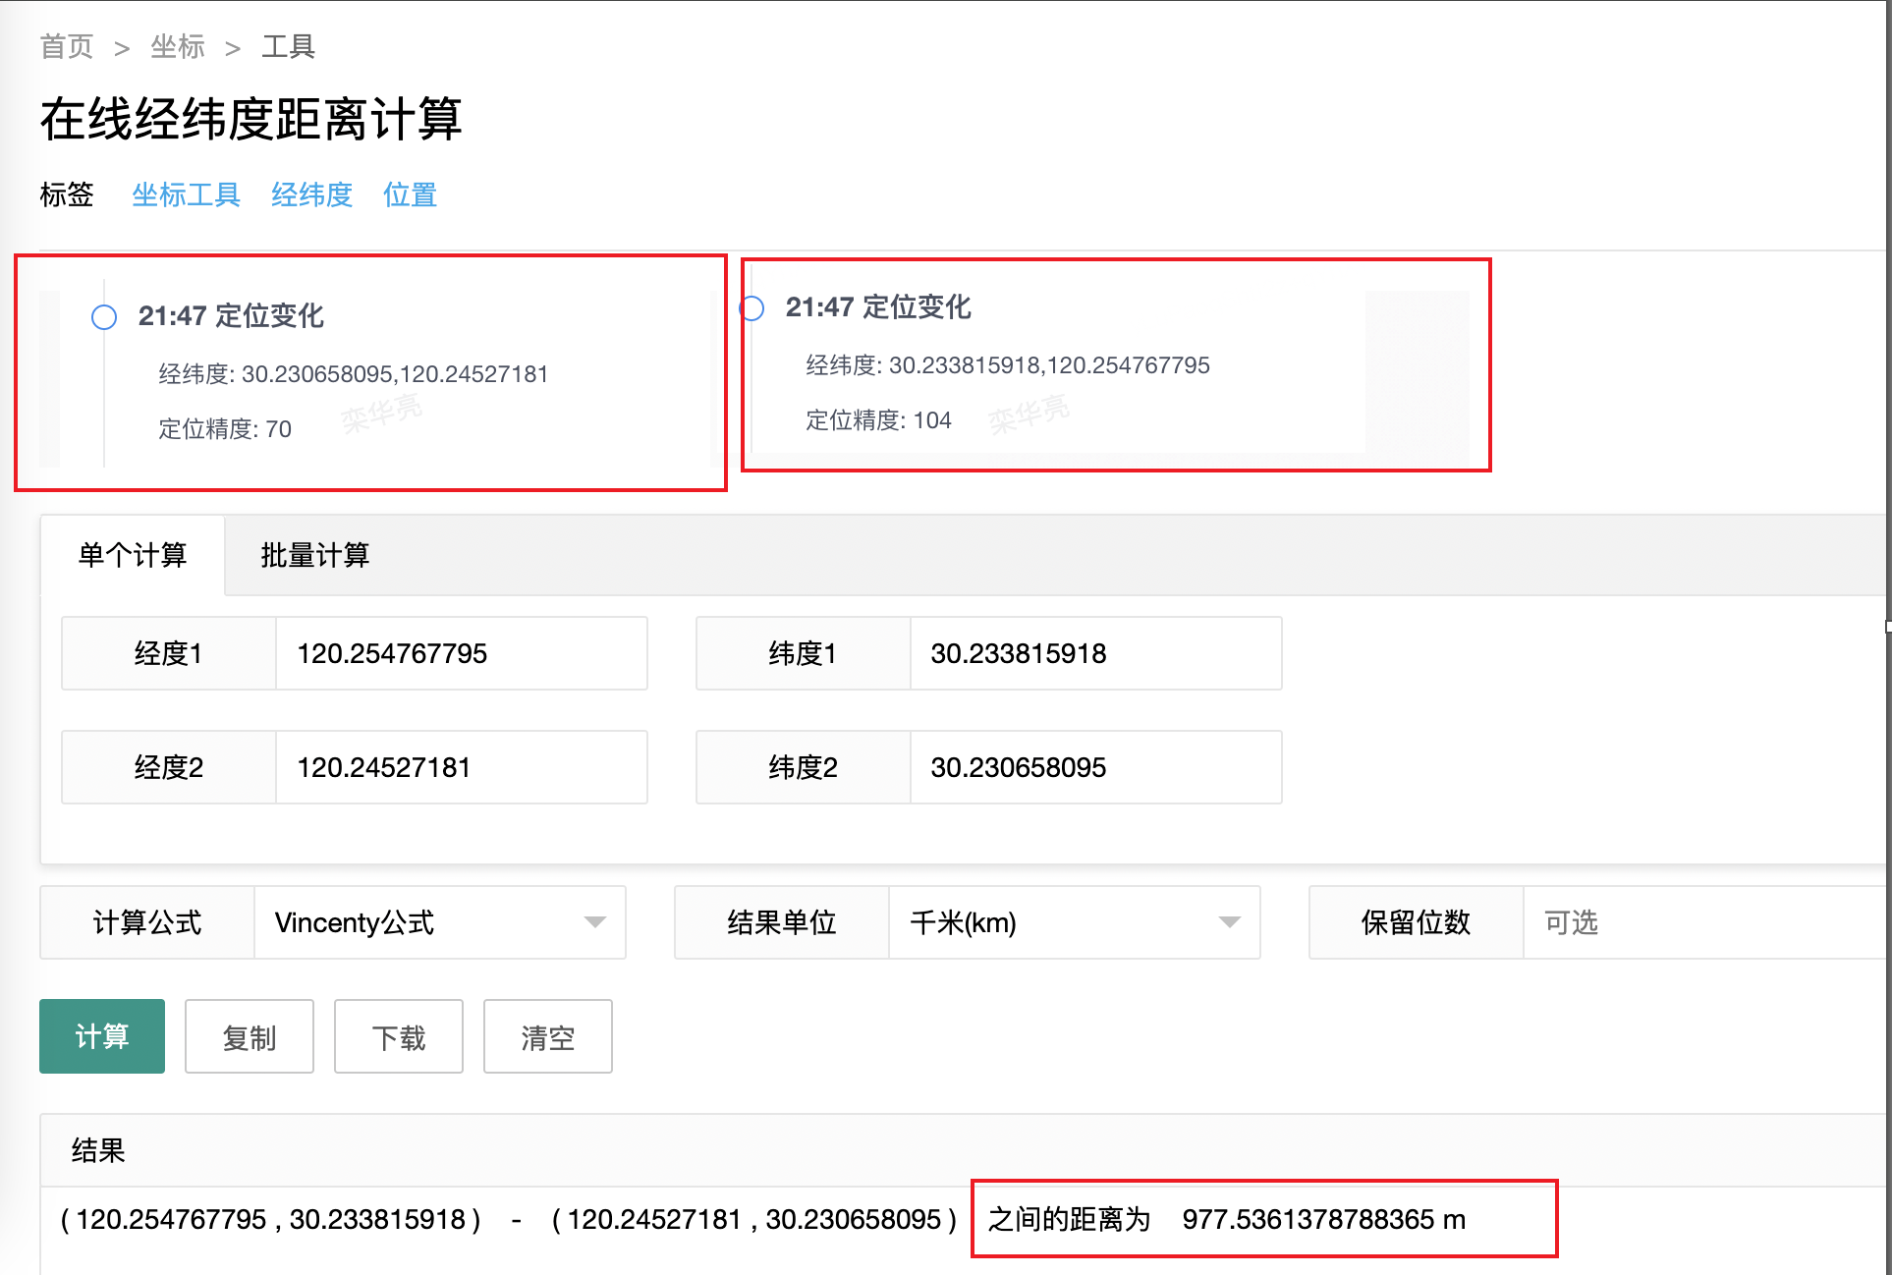Clear fields with 清空 button
Screen dimensions: 1892x1275
548,1037
